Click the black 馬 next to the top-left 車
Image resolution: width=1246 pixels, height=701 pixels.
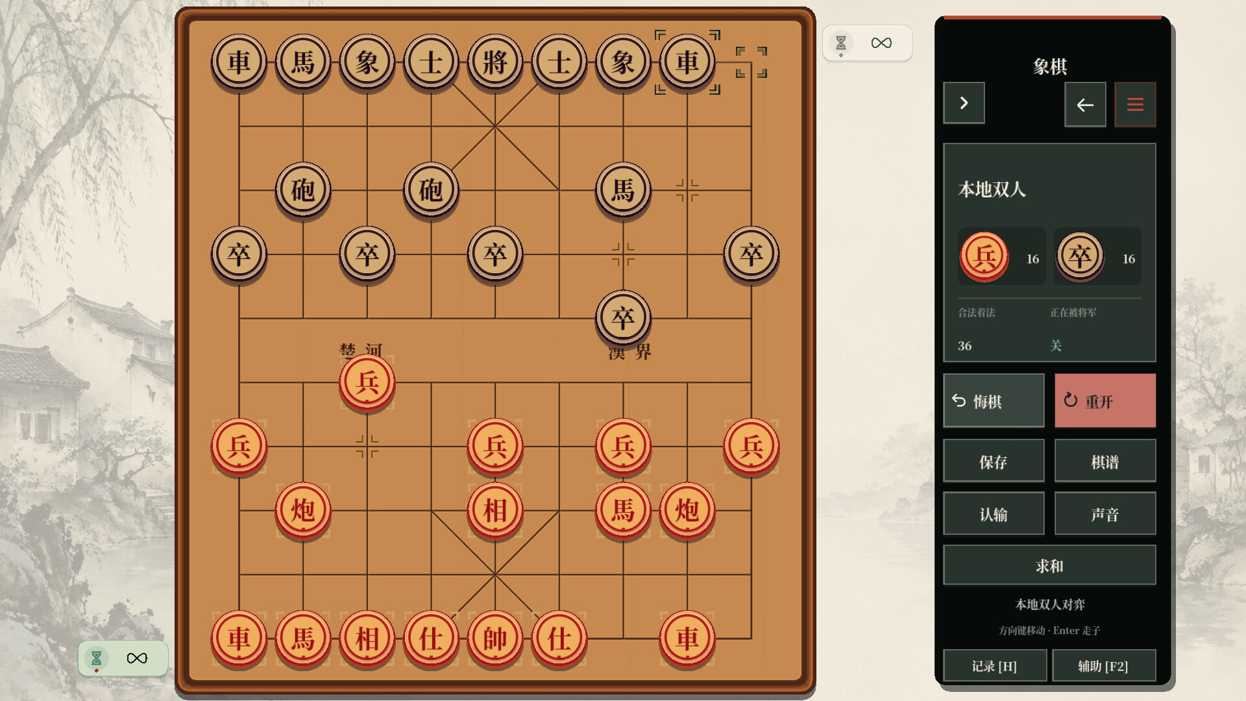pyautogui.click(x=303, y=62)
